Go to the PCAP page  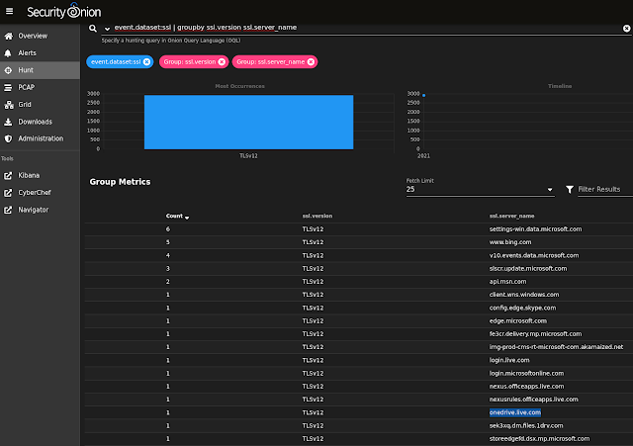point(40,88)
